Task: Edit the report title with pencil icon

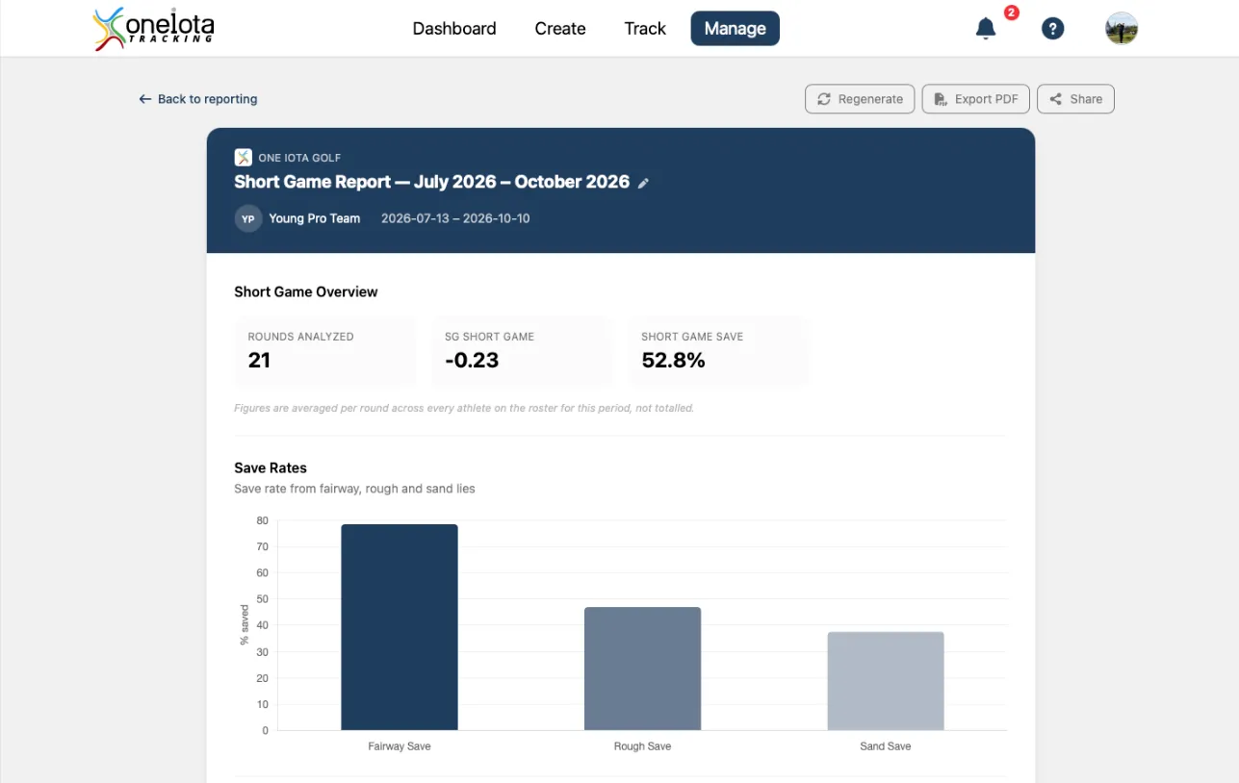Action: point(644,183)
